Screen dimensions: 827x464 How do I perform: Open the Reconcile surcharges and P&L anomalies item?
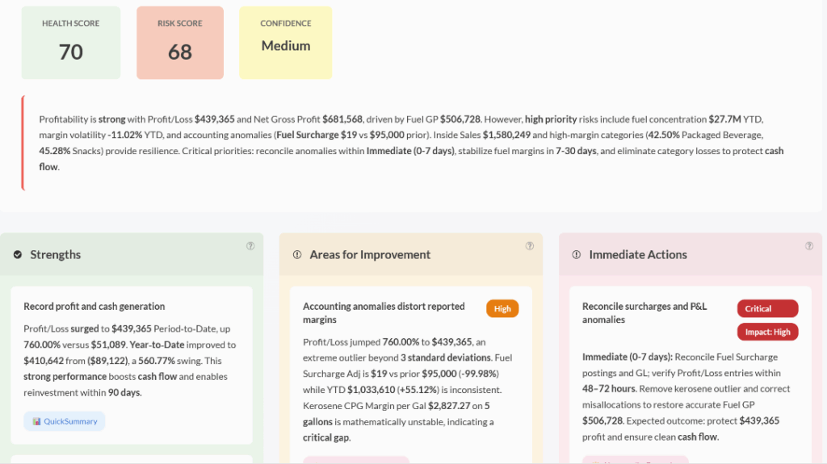[x=644, y=313]
